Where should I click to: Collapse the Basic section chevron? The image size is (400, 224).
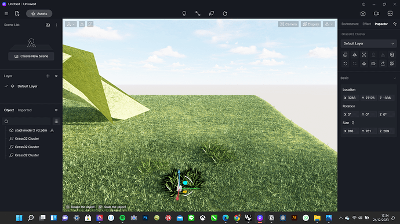(x=394, y=78)
